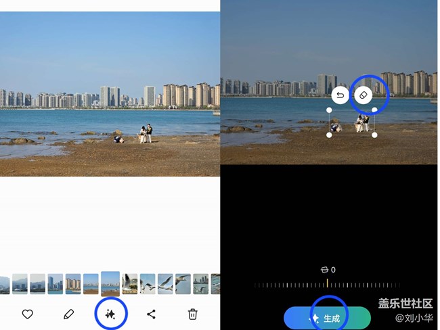Tap the eraser icon above selection
This screenshot has width=440, height=330.
point(364,95)
